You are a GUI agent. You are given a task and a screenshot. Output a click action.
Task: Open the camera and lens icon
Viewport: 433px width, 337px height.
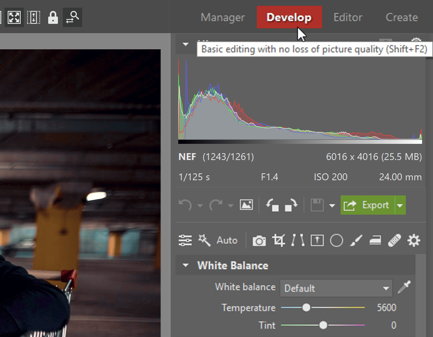pos(259,240)
